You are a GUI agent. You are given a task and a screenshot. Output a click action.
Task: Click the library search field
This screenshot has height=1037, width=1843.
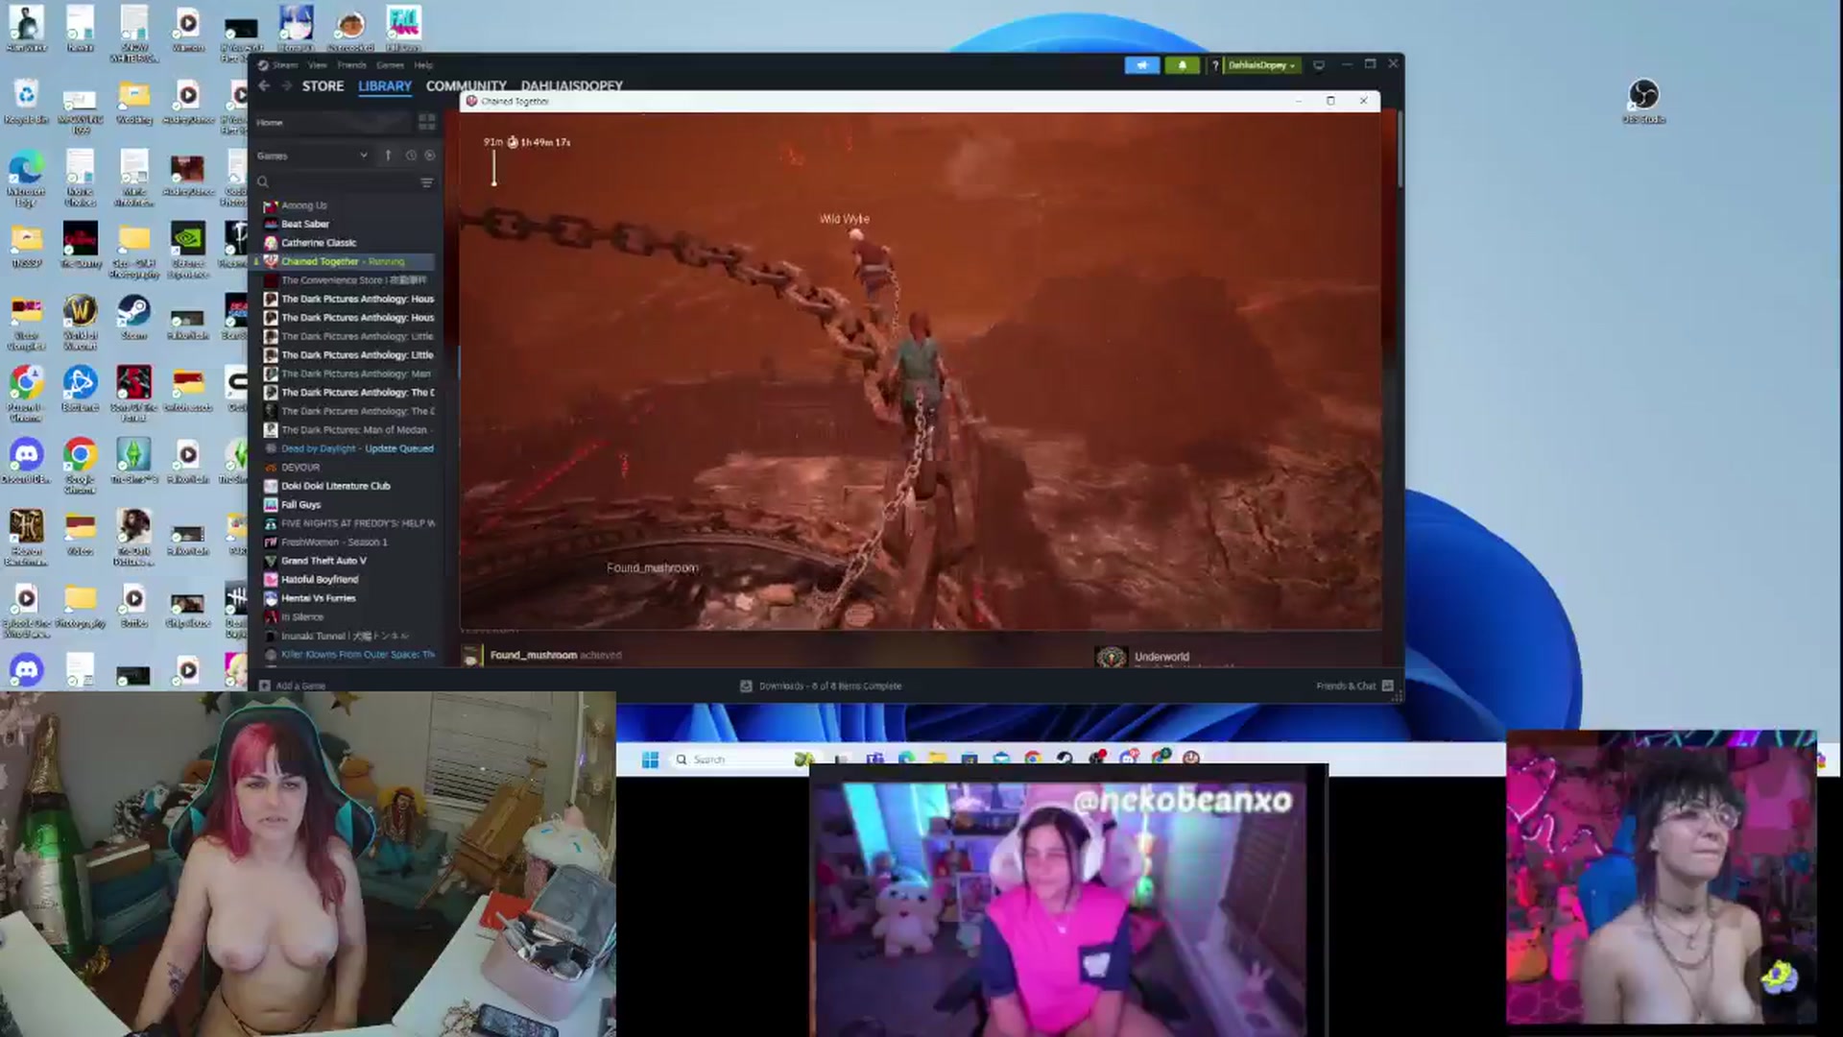point(336,182)
